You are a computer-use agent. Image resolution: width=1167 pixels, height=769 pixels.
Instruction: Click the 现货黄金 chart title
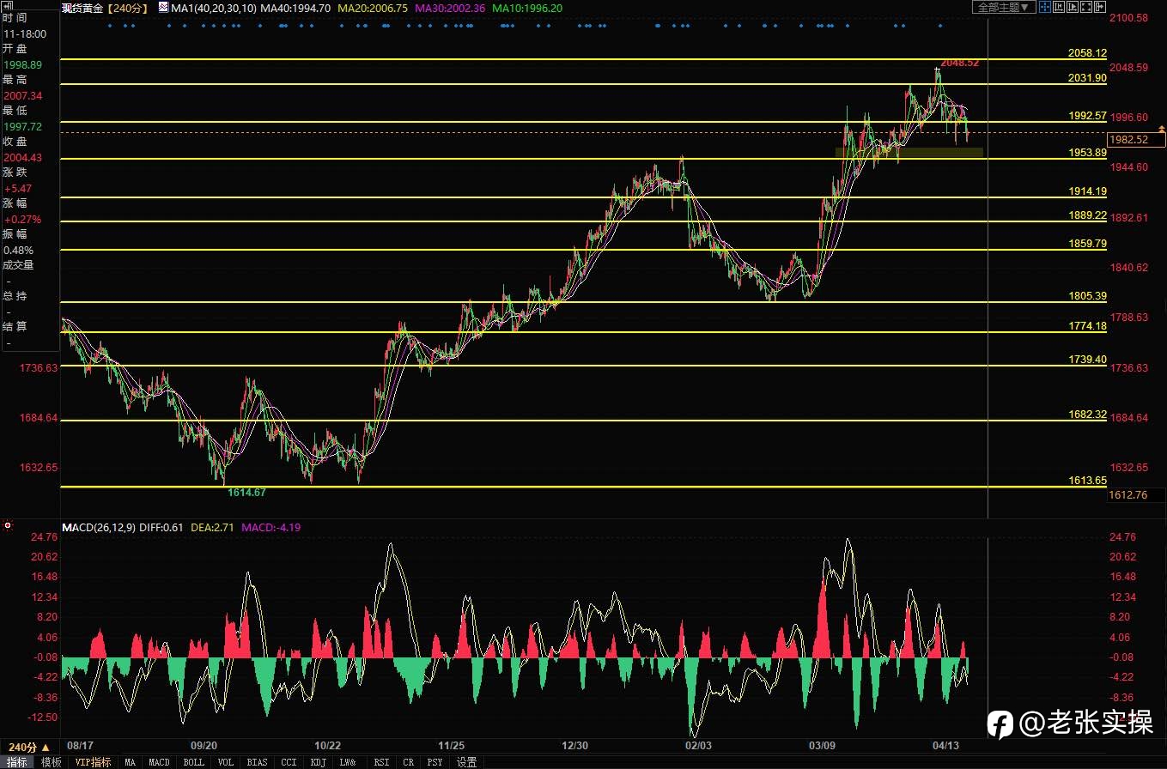[x=83, y=8]
